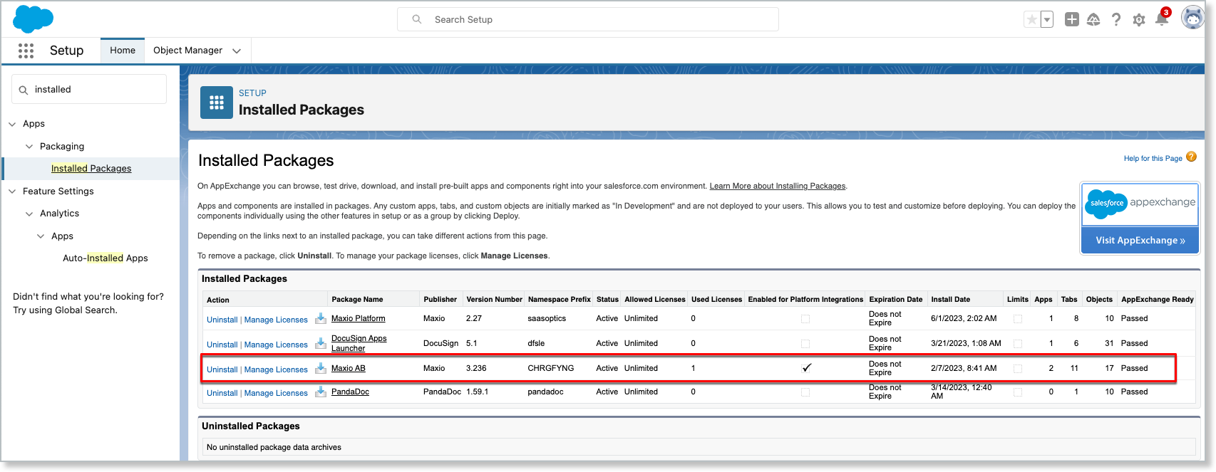Open the PandaDoc package link

tap(350, 392)
